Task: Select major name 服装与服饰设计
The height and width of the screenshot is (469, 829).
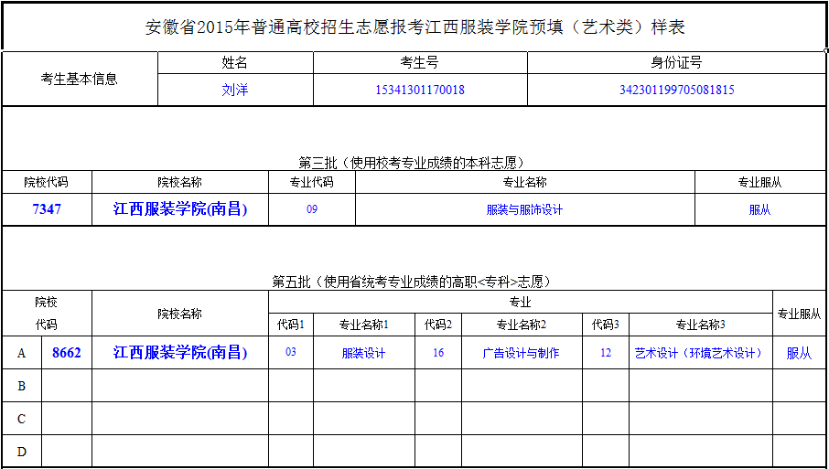Action: pyautogui.click(x=524, y=209)
